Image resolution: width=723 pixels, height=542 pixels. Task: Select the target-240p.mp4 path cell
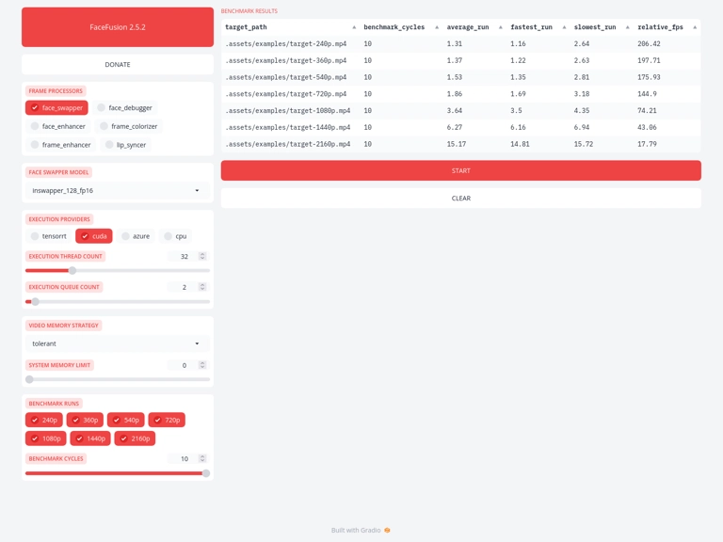pos(290,44)
